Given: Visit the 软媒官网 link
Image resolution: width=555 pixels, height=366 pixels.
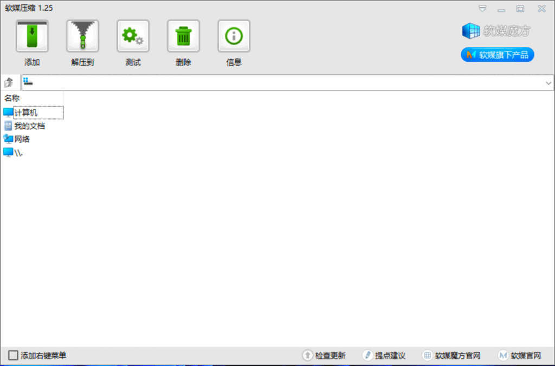Looking at the screenshot, I should (519, 355).
